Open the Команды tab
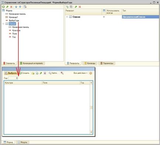Image resolution: width=160 pixels, height=145 pixels. [x=90, y=63]
